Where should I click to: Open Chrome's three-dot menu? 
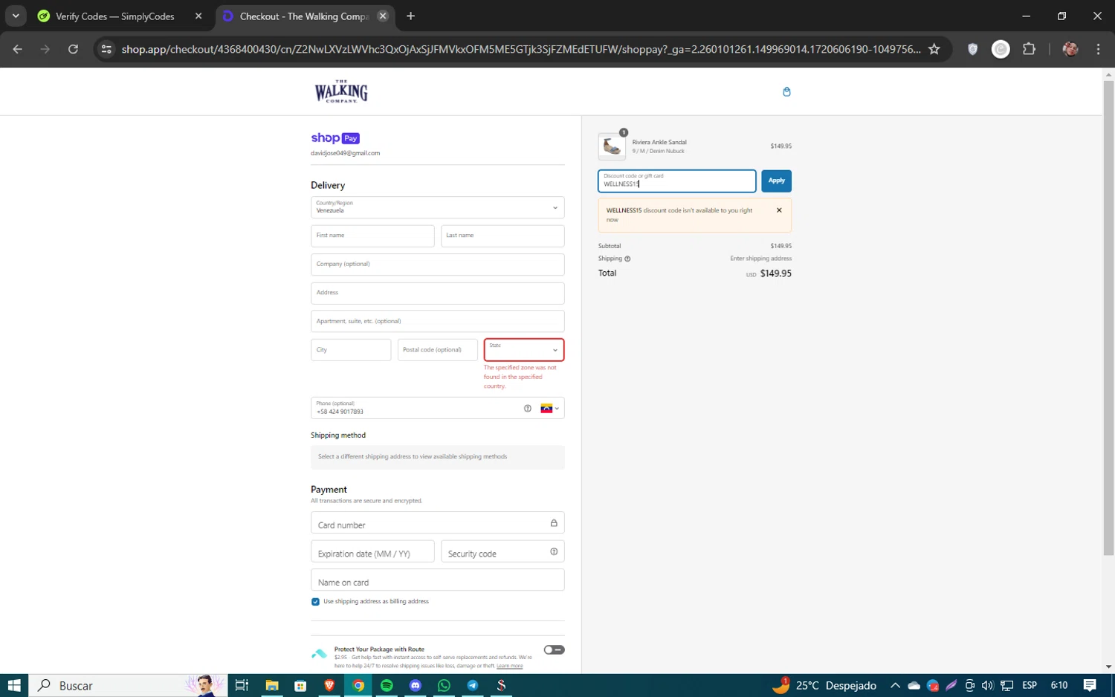click(x=1098, y=49)
